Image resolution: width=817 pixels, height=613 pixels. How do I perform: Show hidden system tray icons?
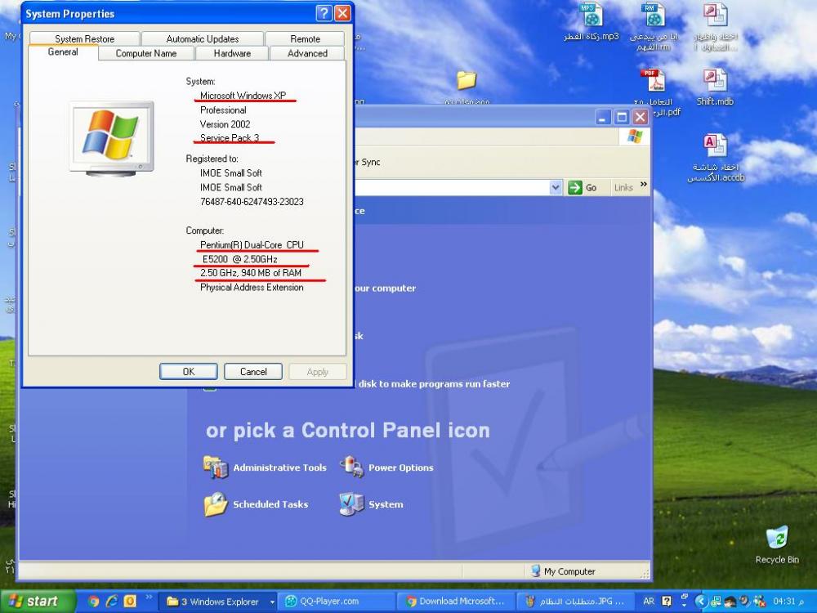pyautogui.click(x=701, y=601)
